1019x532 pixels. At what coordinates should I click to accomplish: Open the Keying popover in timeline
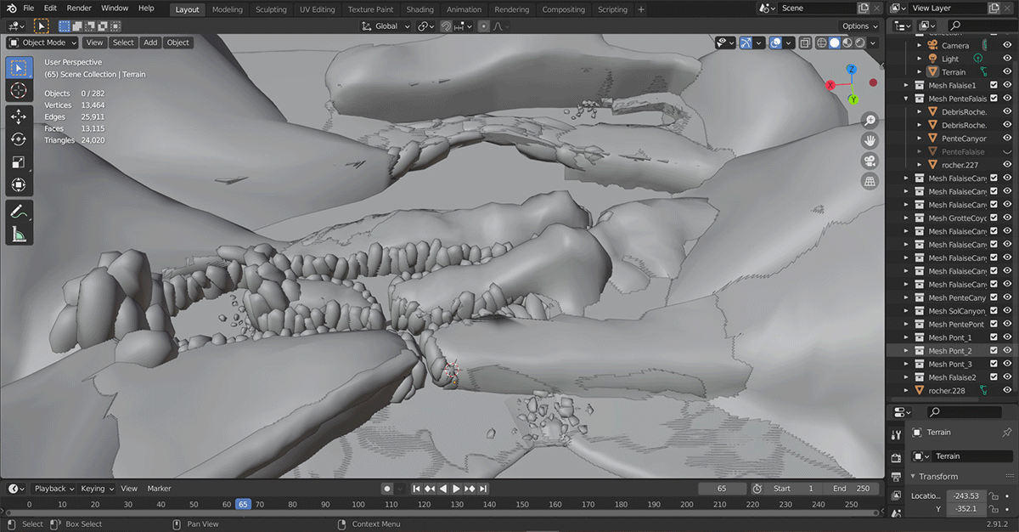click(96, 489)
